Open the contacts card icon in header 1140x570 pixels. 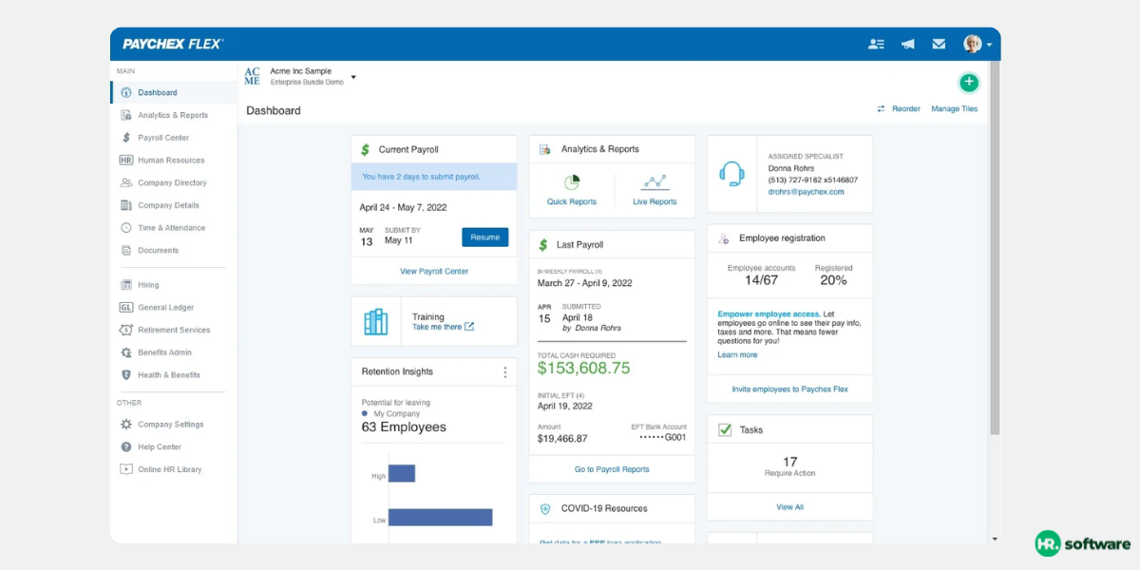coord(876,44)
